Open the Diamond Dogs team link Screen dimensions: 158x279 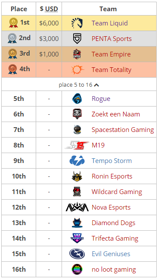113,223
